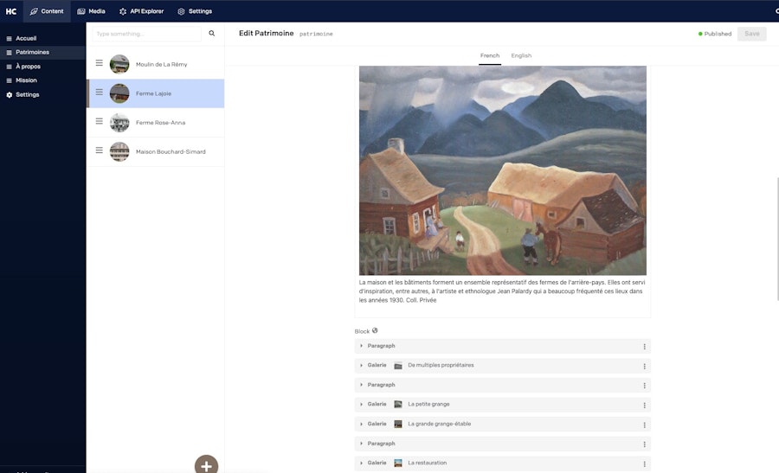Expand the La petite grange gallery
This screenshot has width=779, height=473.
tap(361, 405)
